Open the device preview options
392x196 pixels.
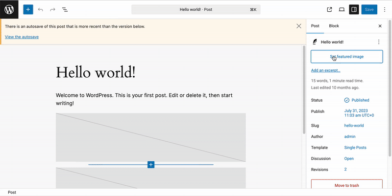point(342,9)
